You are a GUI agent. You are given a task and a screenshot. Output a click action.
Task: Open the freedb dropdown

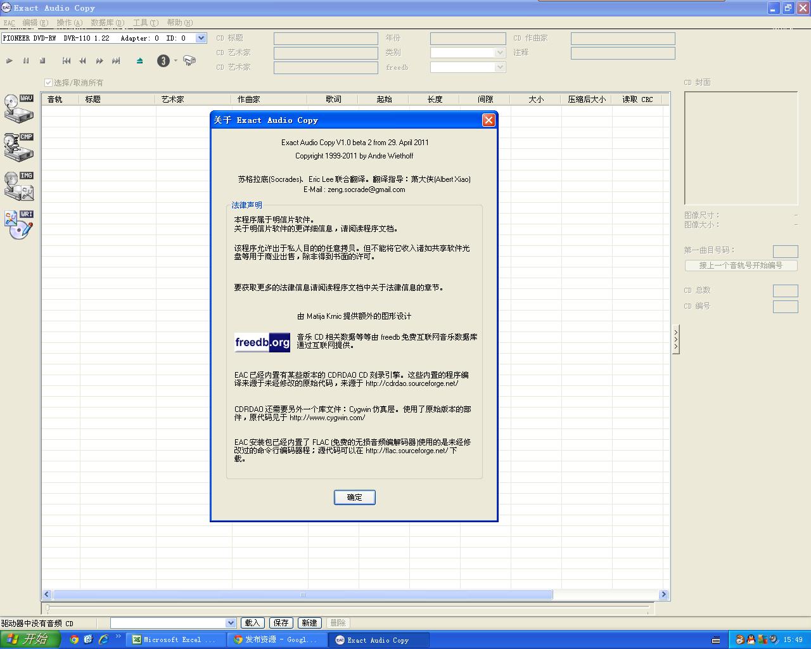(500, 67)
